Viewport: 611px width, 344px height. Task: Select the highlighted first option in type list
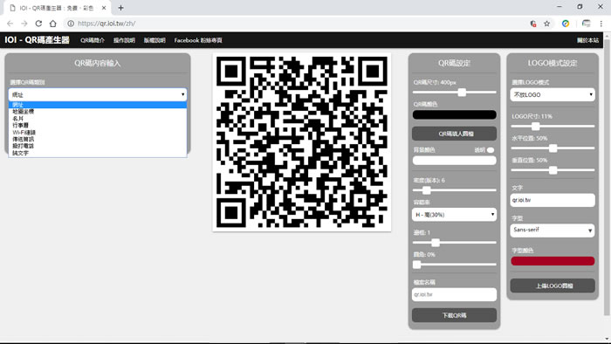(x=98, y=105)
